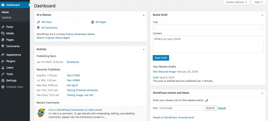268x121 pixels.
Task: Click the pencil icon beside nearby events text
Action: [x=207, y=100]
